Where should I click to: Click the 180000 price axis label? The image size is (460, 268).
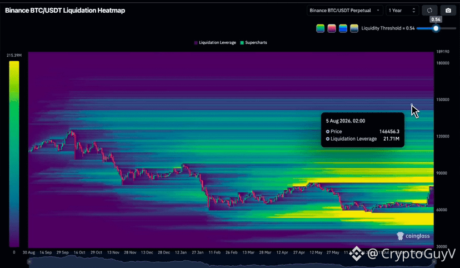443,63
